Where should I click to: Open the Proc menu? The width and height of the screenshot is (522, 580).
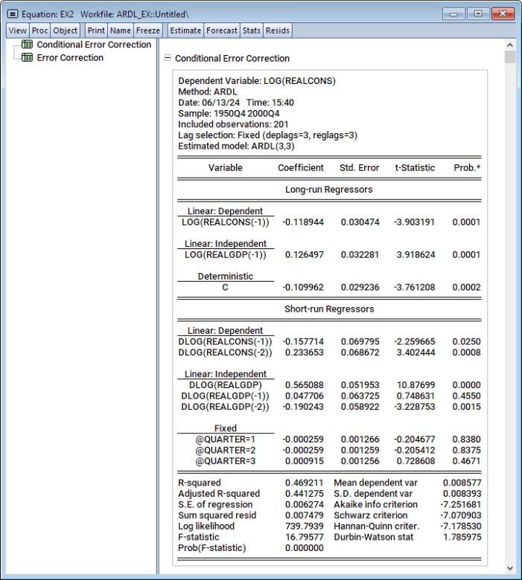[36, 30]
